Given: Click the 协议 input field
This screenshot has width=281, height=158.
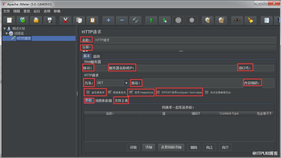Looking at the screenshot, I should tap(101, 68).
